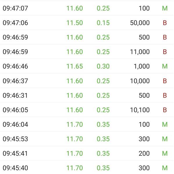Select the 09:45:40 timestamp
Image resolution: width=174 pixels, height=174 pixels.
(x=15, y=168)
